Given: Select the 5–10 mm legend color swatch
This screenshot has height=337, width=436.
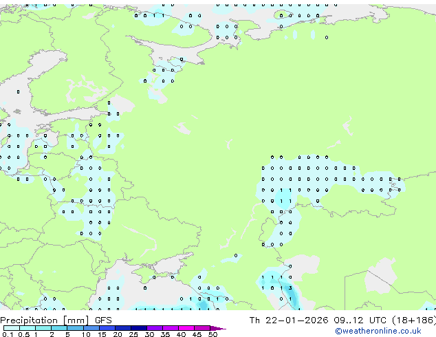Looking at the screenshot, I should [75, 328].
